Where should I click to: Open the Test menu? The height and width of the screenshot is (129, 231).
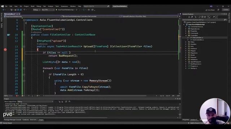[44, 6]
